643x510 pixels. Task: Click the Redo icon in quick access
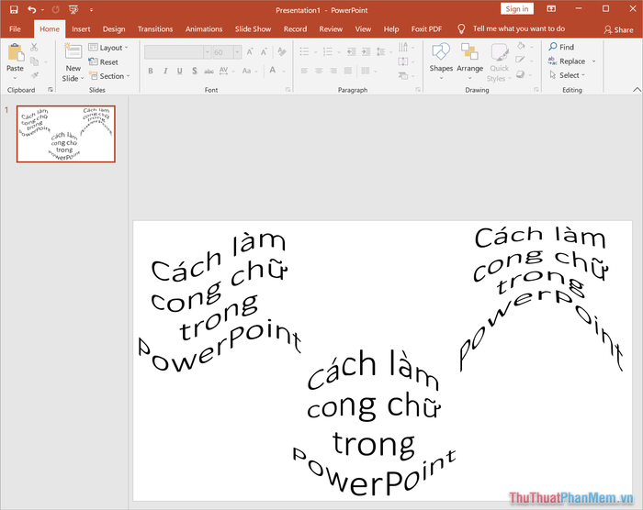(56, 9)
